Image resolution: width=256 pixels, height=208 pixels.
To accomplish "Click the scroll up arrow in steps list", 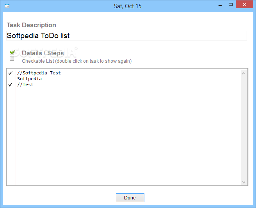I will 244,73.
